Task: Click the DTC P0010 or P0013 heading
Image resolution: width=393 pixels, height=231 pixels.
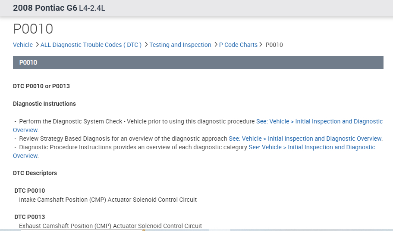Action: coord(41,86)
